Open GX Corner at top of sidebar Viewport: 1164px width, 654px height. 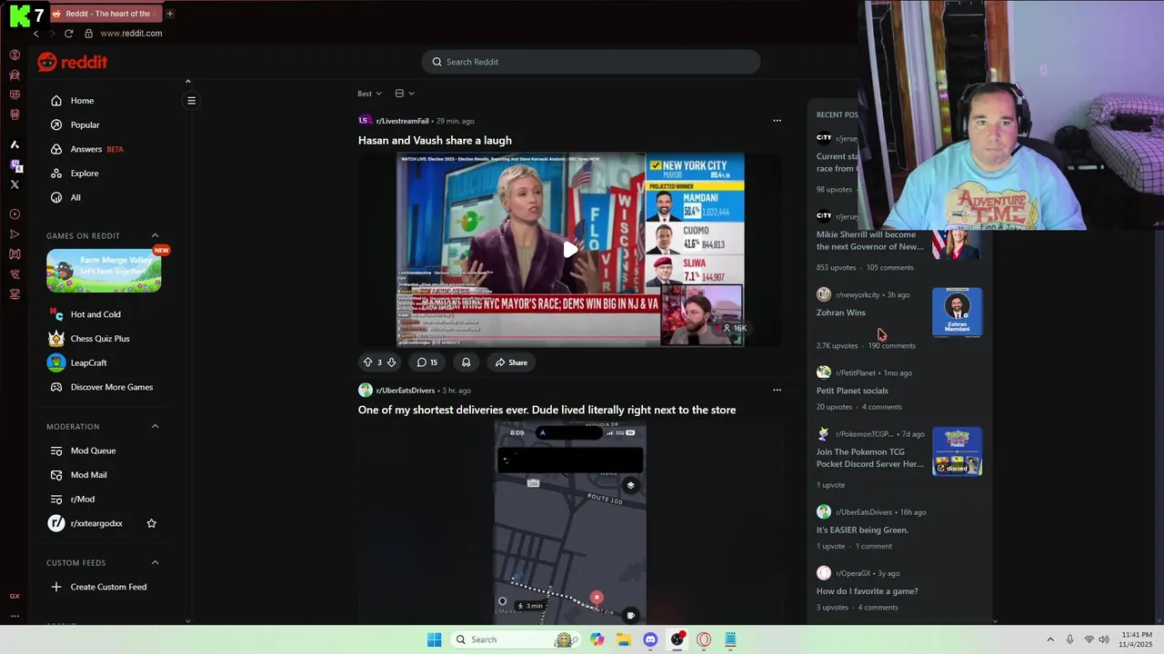pyautogui.click(x=15, y=54)
